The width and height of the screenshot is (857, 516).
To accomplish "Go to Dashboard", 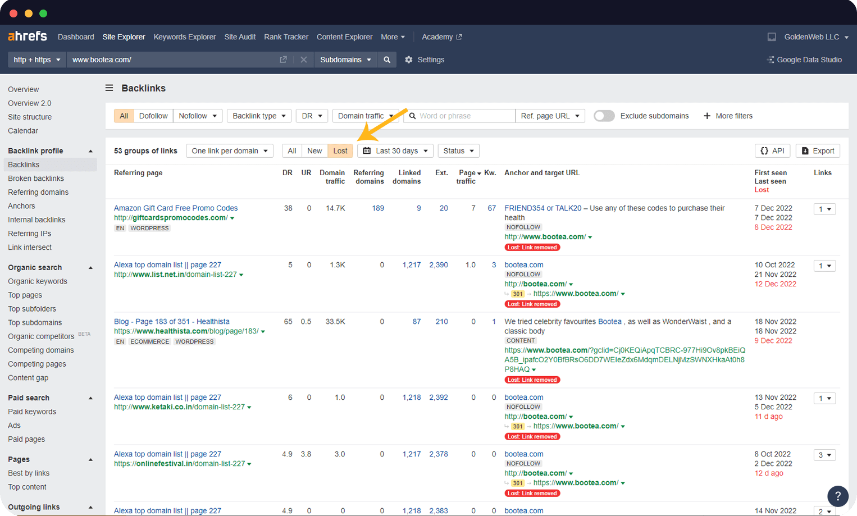I will point(76,37).
